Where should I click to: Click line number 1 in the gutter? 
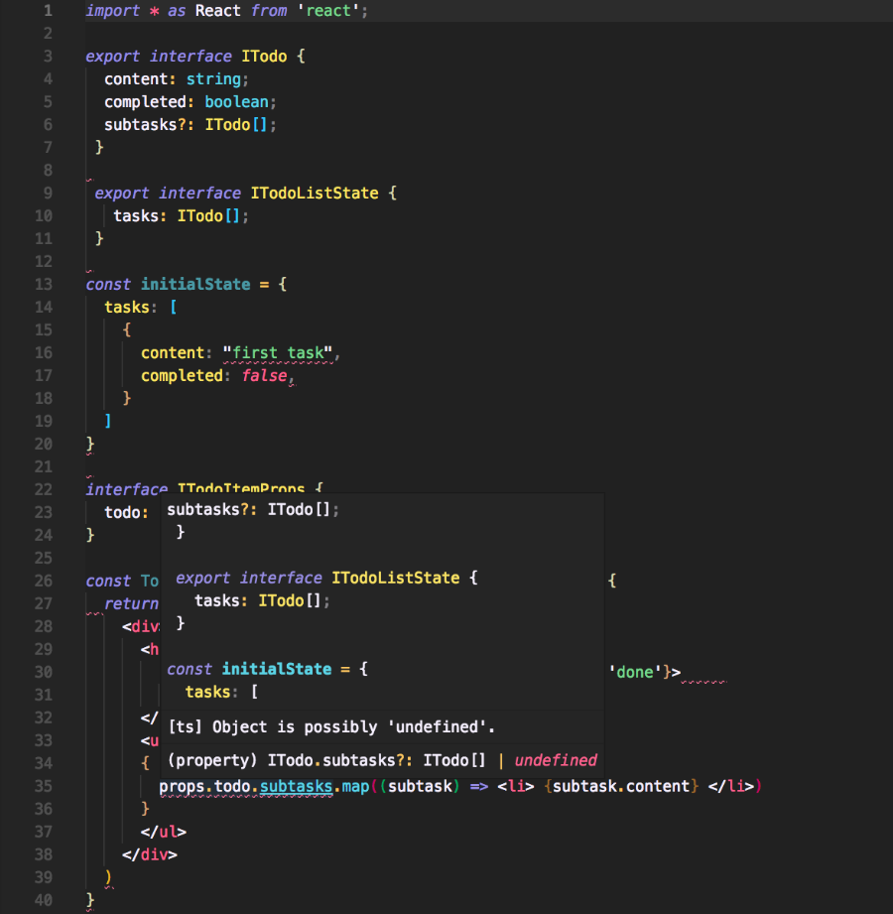(x=46, y=11)
